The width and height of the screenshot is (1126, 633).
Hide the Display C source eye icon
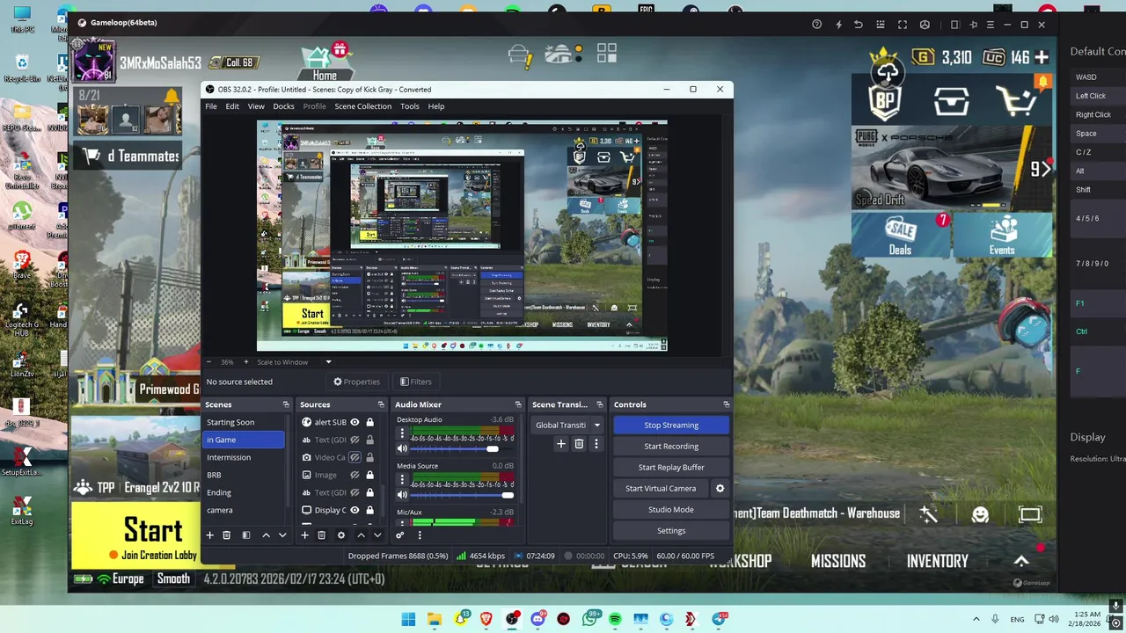[355, 510]
